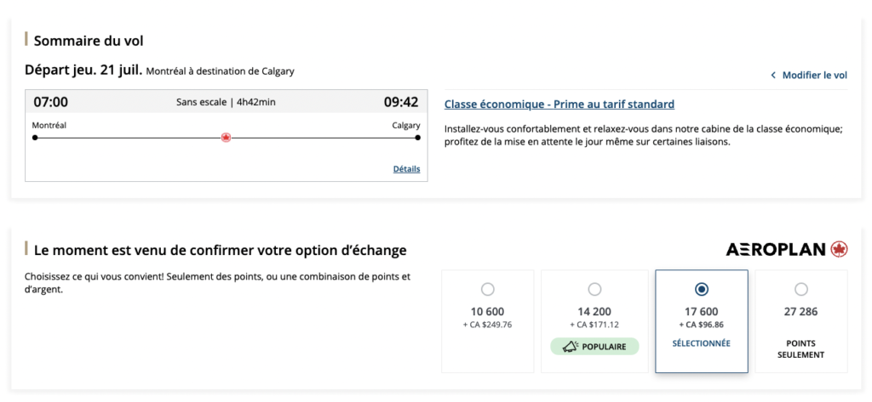This screenshot has height=402, width=872.
Task: Click the 07:00 departure time
Action: click(x=51, y=103)
